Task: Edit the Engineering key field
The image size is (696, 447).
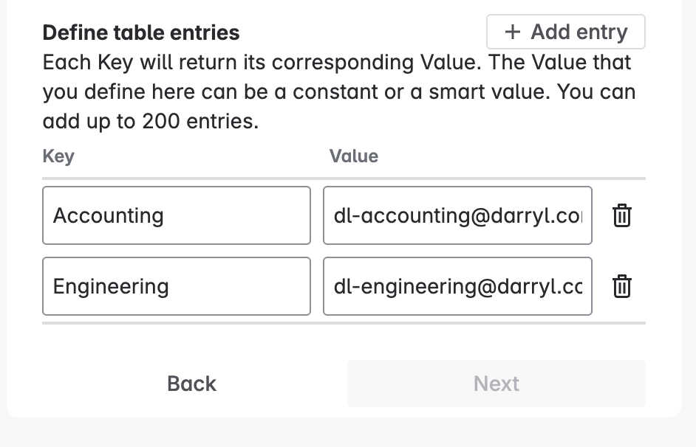Action: pyautogui.click(x=177, y=286)
